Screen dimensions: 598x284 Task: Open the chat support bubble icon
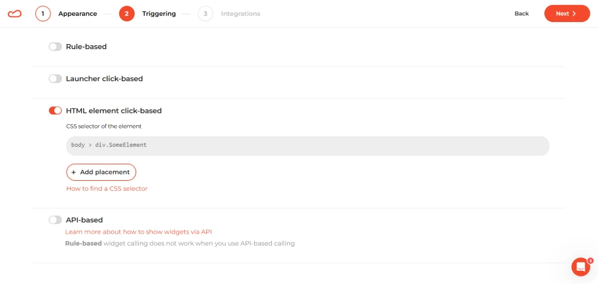(x=581, y=267)
